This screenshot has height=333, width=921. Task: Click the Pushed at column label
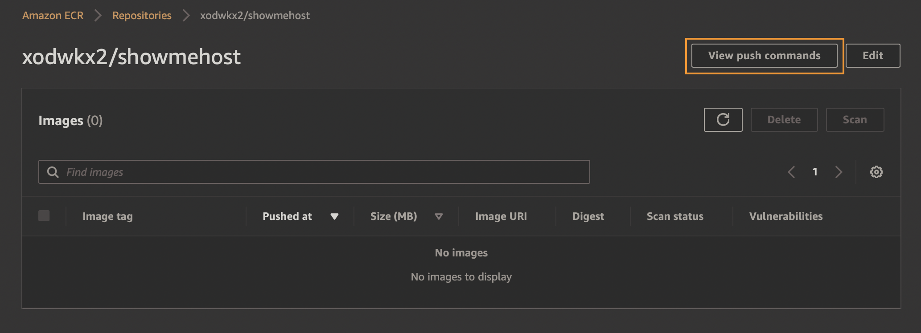click(287, 216)
